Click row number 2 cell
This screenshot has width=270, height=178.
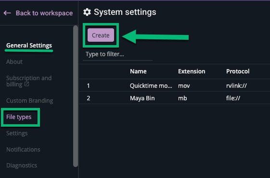tap(89, 98)
